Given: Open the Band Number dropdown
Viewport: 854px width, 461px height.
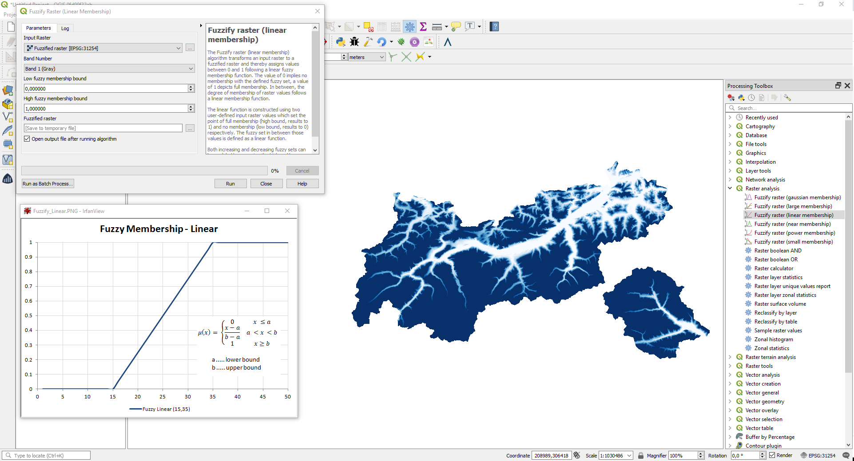Looking at the screenshot, I should tap(109, 69).
